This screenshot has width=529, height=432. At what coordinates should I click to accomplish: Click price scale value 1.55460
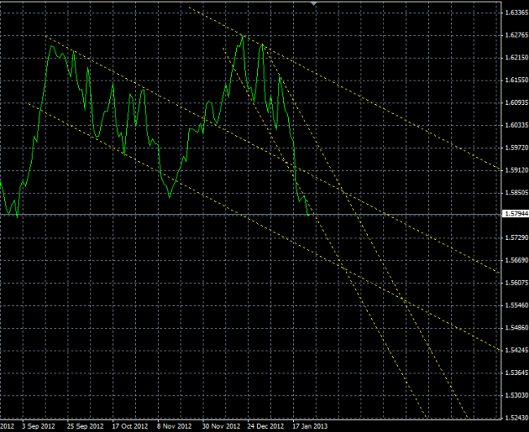tap(516, 306)
